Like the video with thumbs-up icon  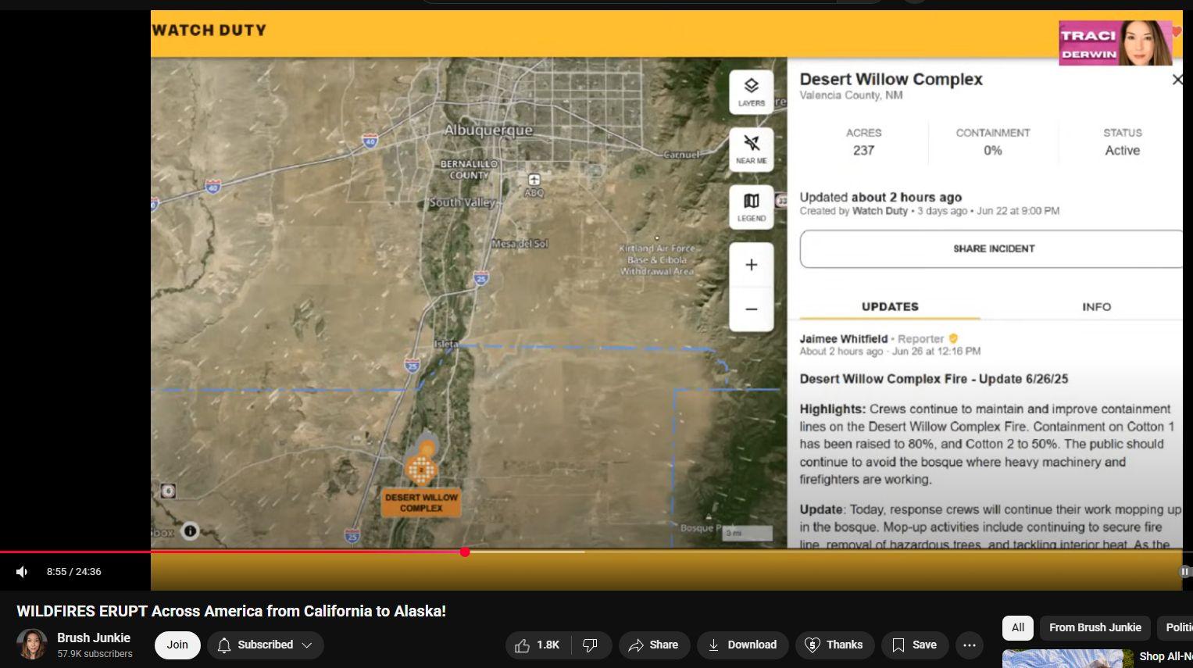(538, 645)
